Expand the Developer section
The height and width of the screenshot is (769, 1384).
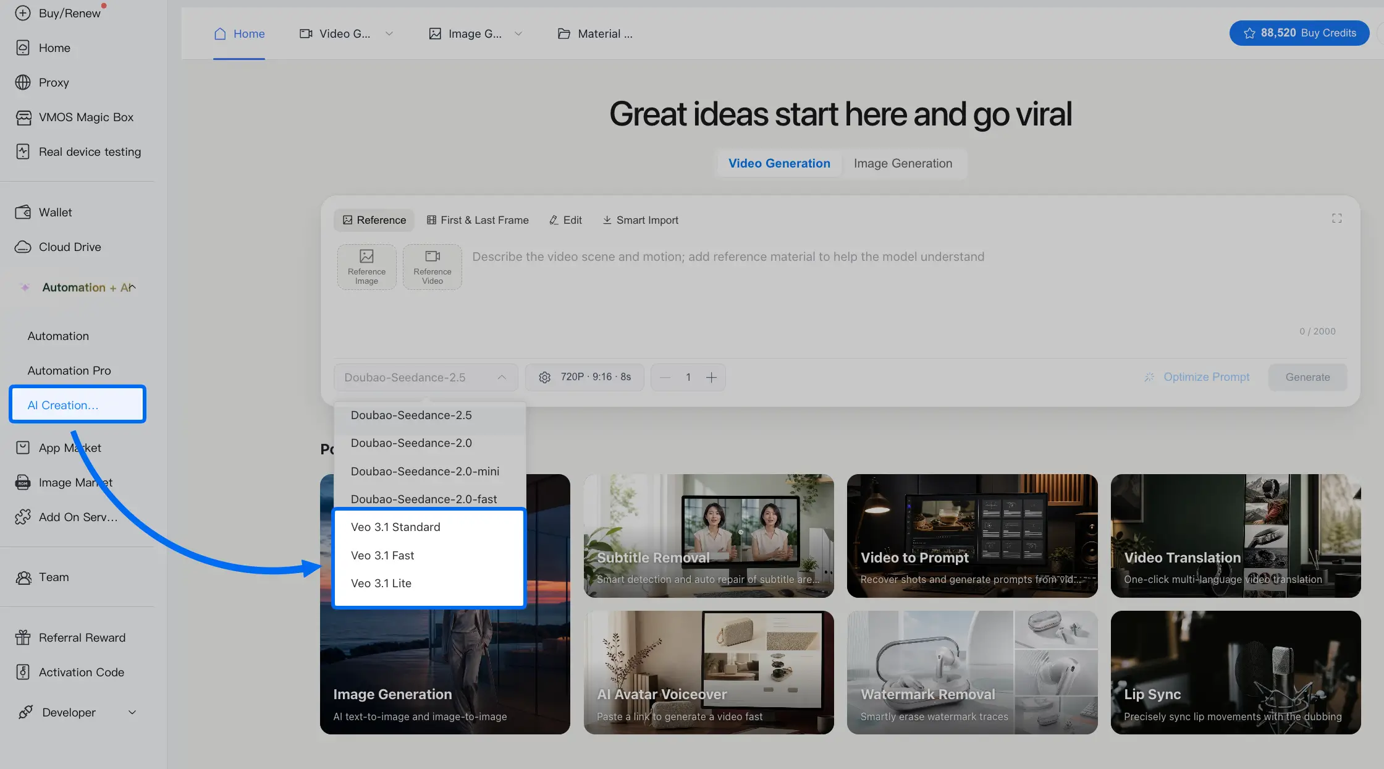pos(132,712)
